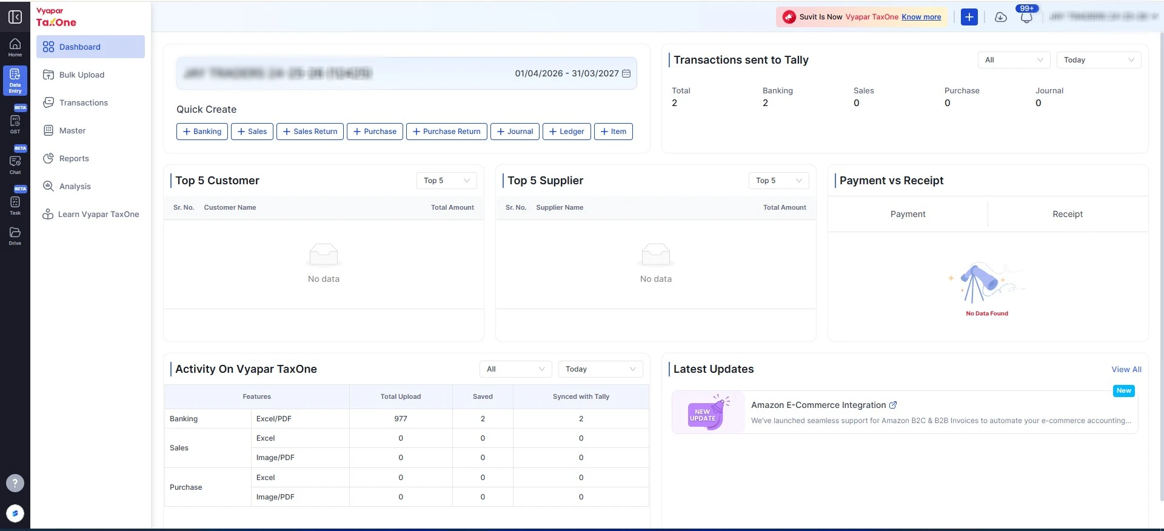Open Top 5 dropdown for Supplier

coord(778,181)
